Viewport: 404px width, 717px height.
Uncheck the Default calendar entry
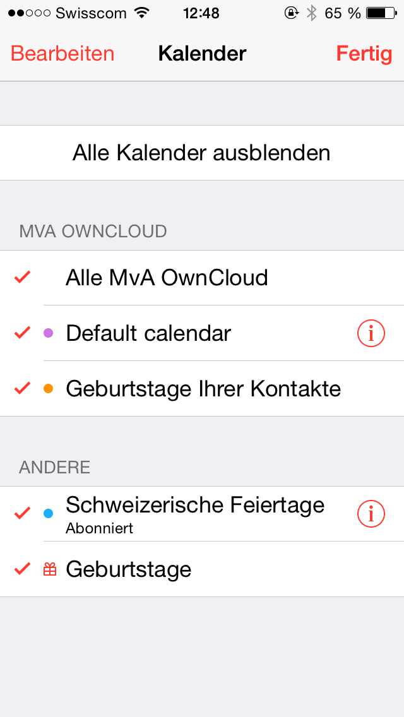coord(21,333)
